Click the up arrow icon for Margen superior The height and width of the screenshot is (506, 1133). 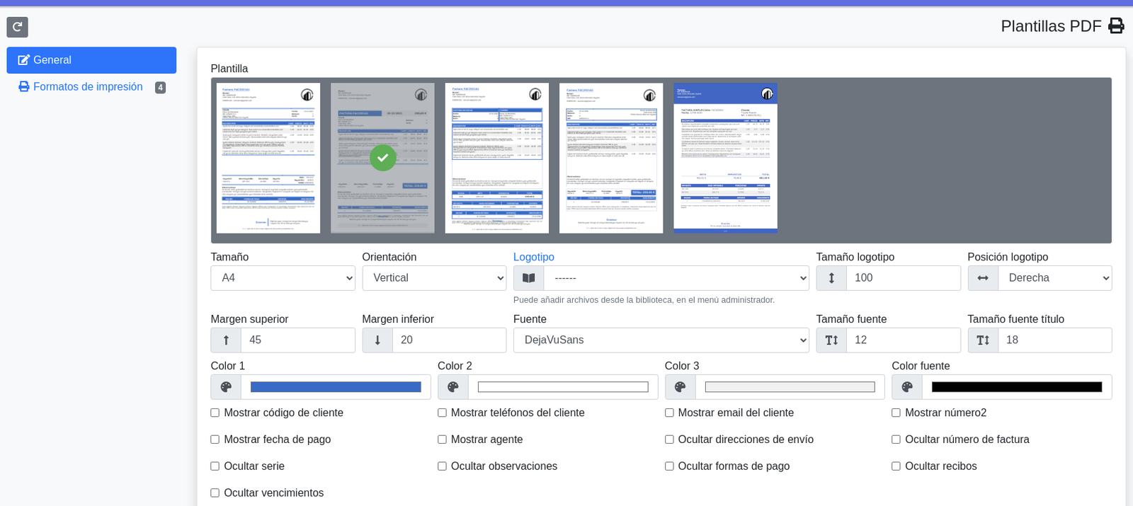226,340
